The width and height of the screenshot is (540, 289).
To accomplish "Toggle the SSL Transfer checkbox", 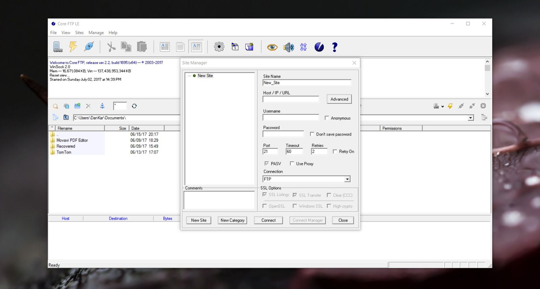I will [295, 195].
